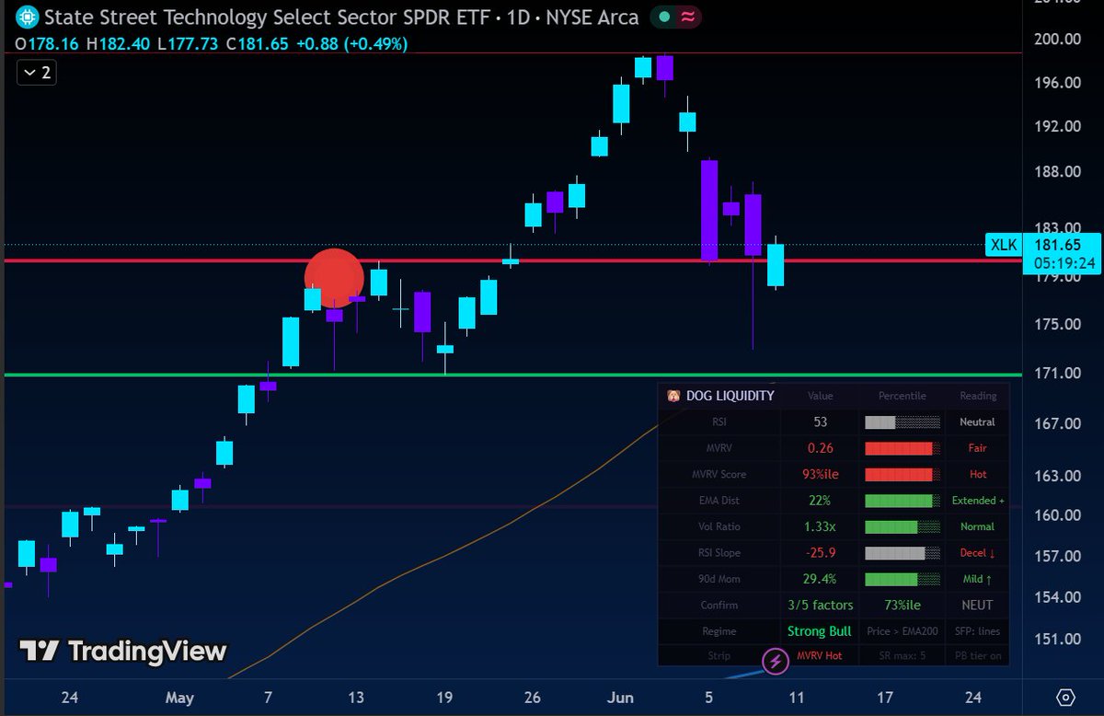Click the 17 date label on the time axis

884,698
